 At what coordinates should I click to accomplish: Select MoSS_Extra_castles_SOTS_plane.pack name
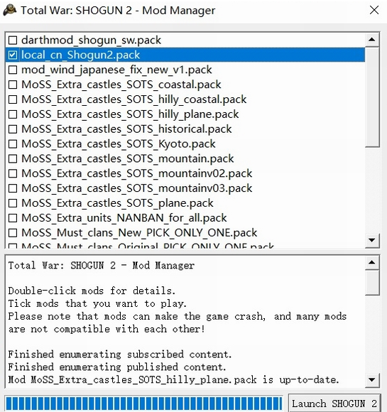[117, 203]
